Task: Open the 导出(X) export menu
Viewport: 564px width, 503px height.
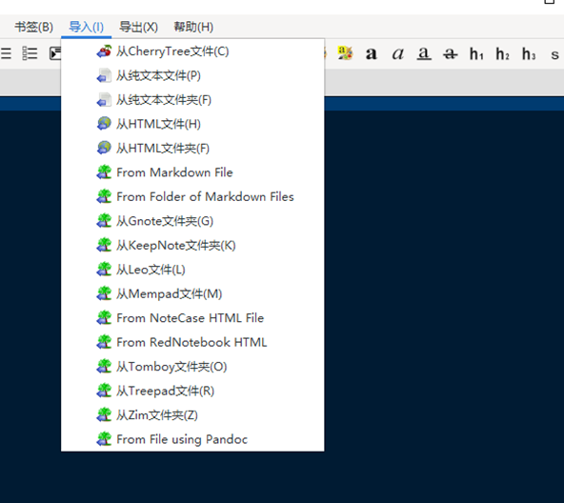Action: coord(138,27)
